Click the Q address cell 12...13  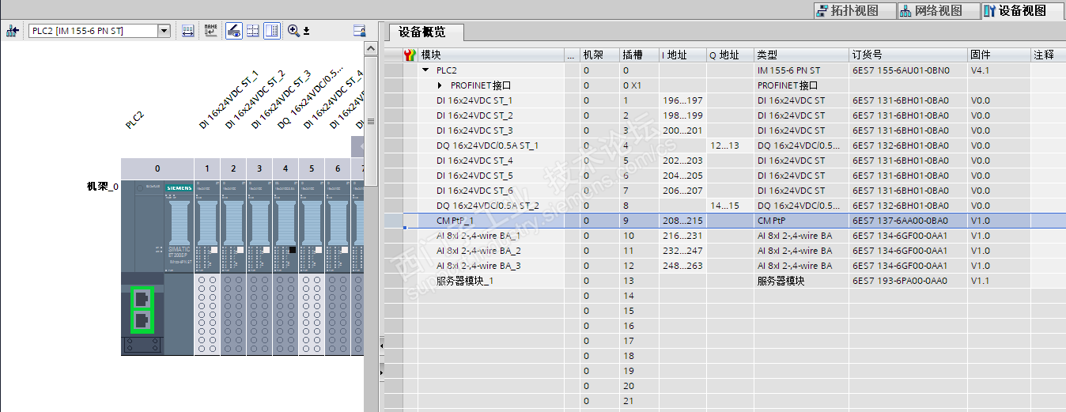[730, 146]
